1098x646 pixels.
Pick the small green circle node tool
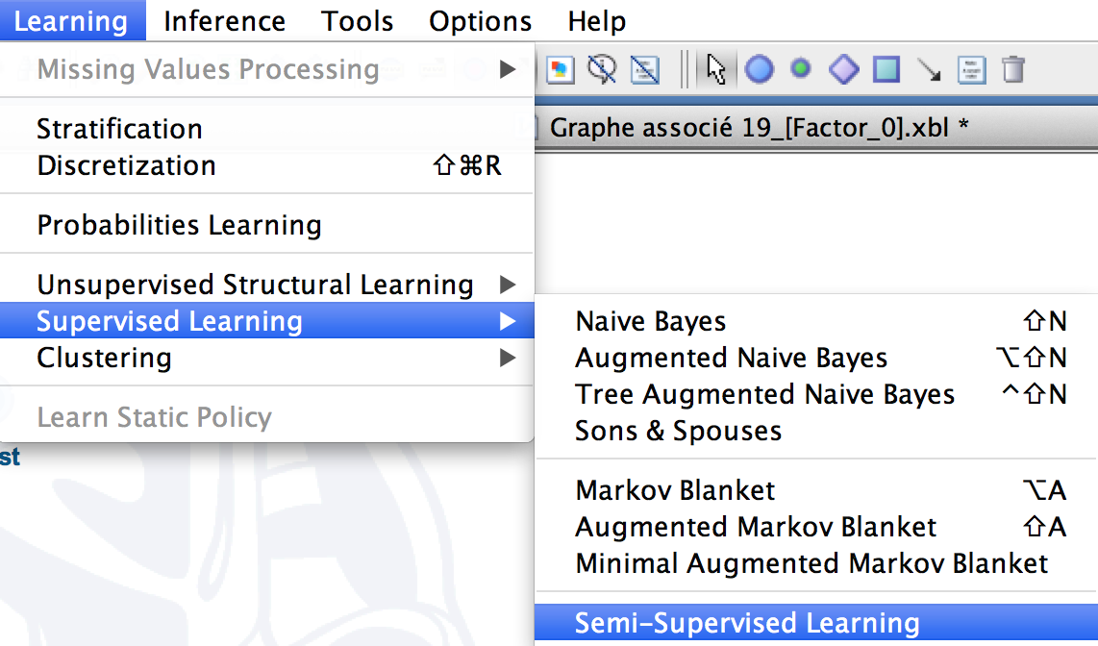pos(800,68)
